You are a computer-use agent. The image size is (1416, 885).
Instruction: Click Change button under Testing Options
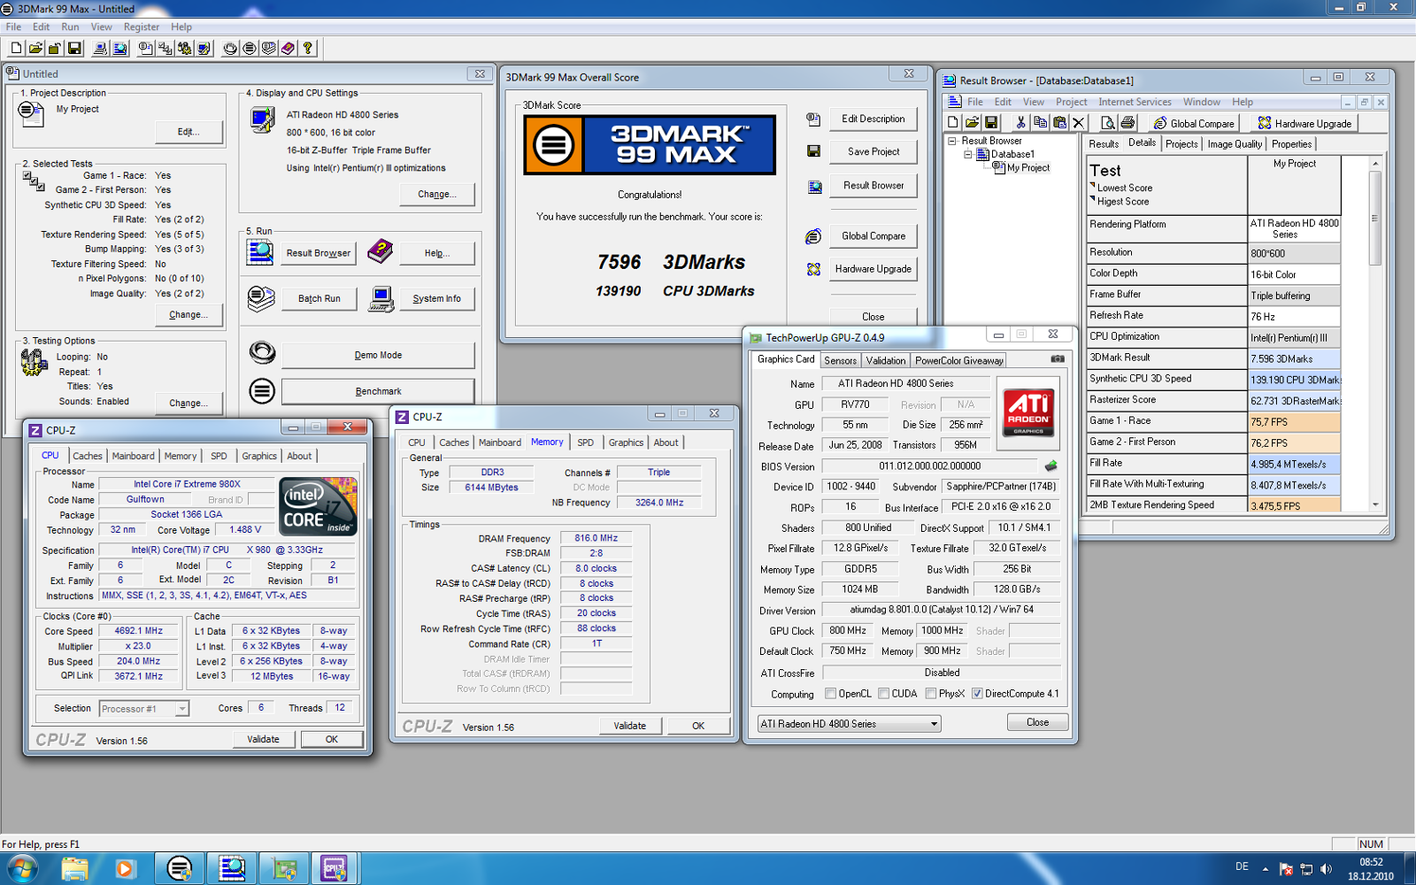click(189, 404)
